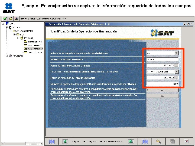Open the entidad Aguascalientes dropdown arrow

point(177,72)
